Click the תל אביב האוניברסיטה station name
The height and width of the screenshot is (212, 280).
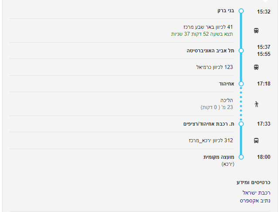210,51
